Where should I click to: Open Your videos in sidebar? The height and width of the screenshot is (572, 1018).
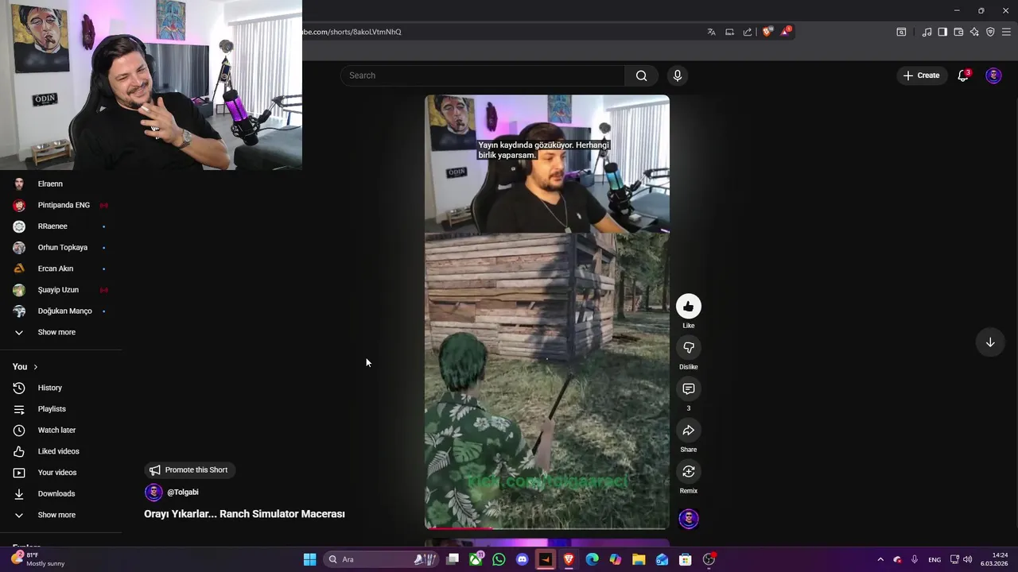click(56, 473)
